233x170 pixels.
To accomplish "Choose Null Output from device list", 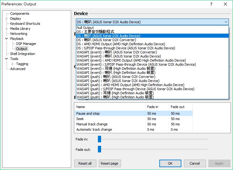I will (152, 28).
